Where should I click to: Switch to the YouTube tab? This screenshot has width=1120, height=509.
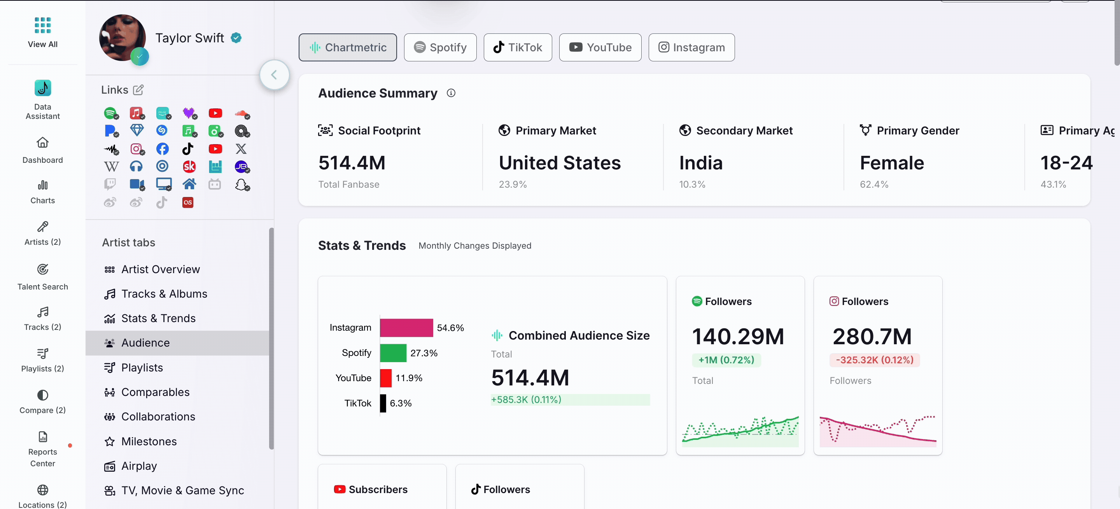pos(600,47)
